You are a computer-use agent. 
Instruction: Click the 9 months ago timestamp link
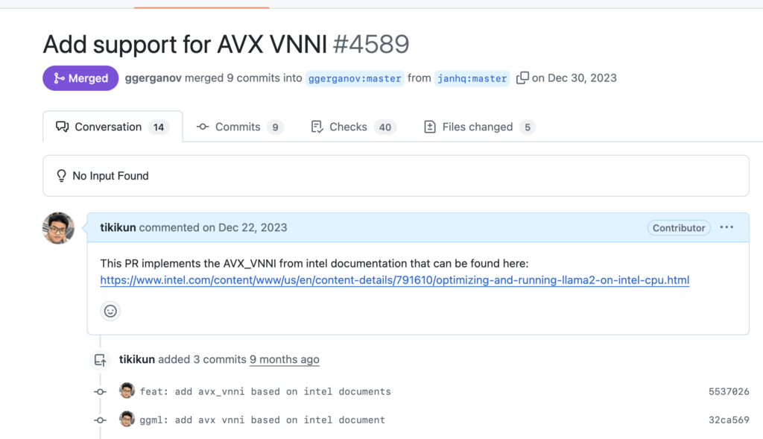(x=284, y=359)
